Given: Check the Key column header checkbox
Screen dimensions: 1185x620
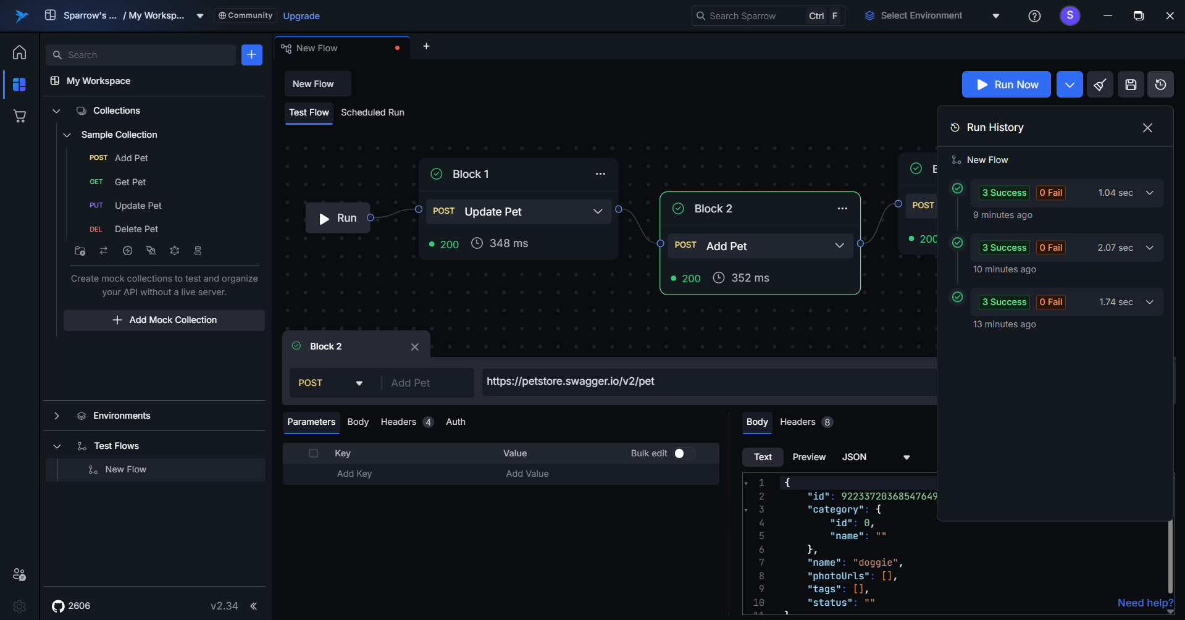Looking at the screenshot, I should [313, 453].
